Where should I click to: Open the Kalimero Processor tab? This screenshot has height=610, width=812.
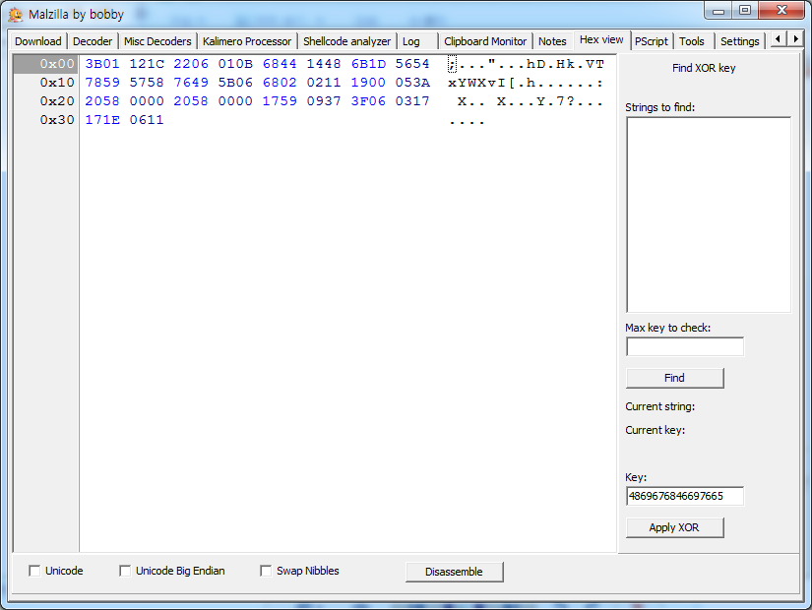247,41
